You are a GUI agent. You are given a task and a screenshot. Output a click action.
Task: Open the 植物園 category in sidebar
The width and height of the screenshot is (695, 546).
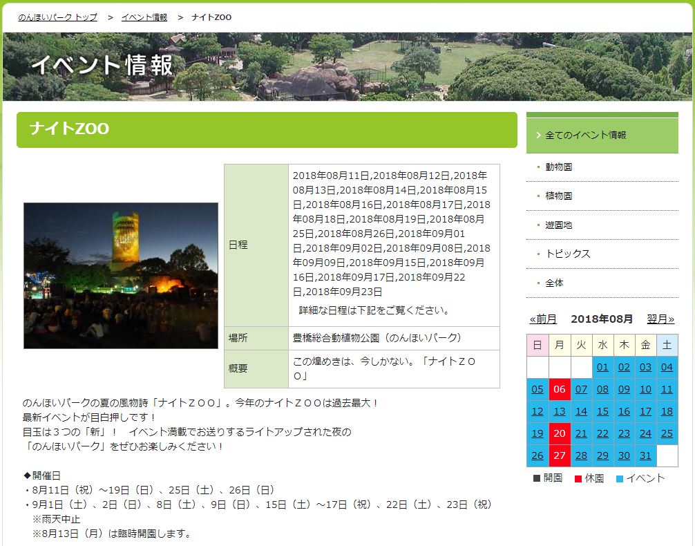[x=558, y=196]
